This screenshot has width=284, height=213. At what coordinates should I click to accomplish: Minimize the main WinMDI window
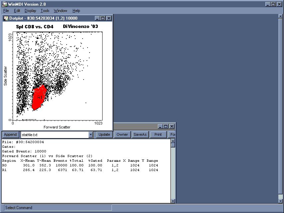pyautogui.click(x=268, y=4)
